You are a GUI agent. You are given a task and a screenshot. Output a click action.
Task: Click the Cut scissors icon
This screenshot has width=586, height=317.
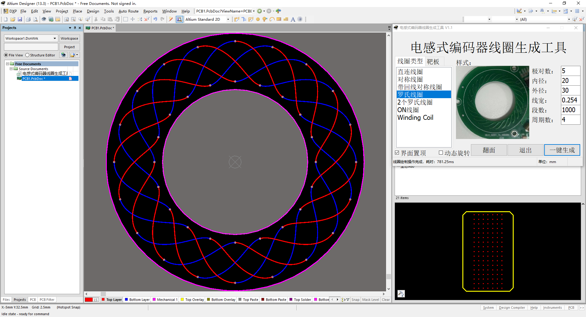pos(96,19)
